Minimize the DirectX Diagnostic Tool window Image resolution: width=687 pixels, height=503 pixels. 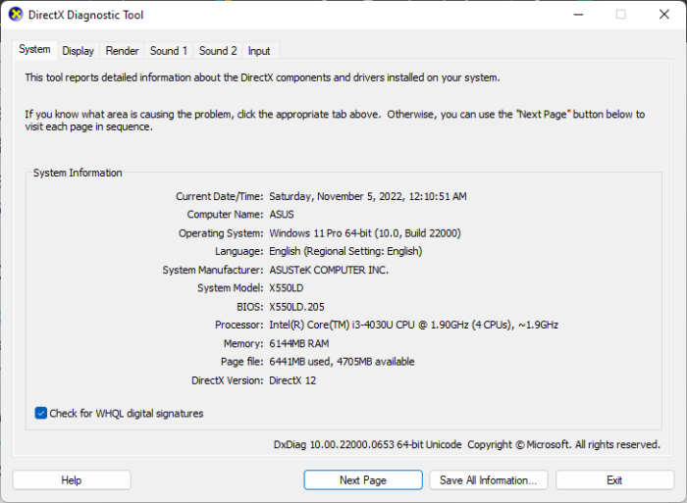575,14
